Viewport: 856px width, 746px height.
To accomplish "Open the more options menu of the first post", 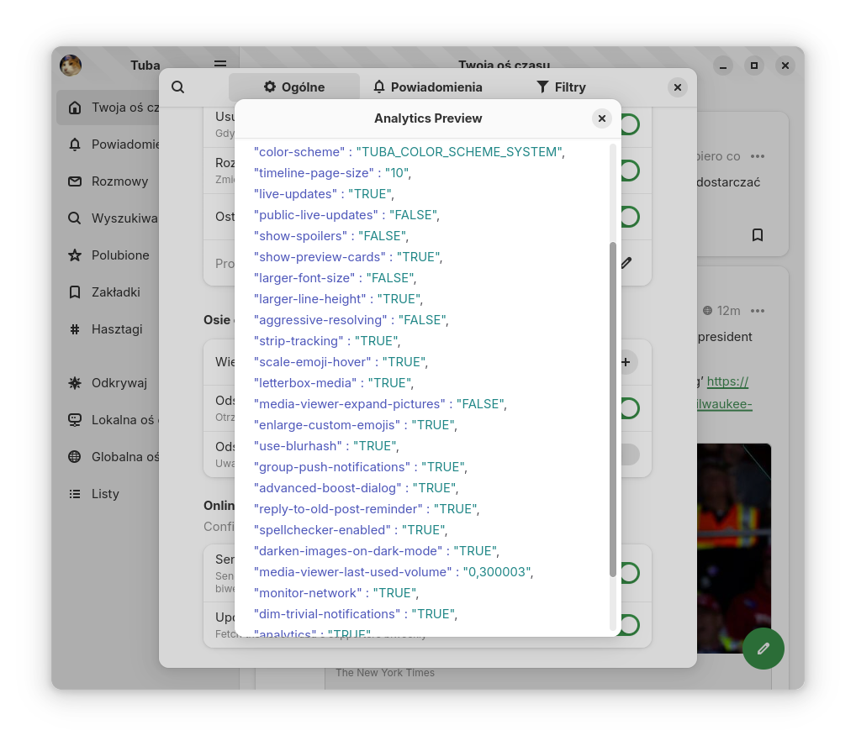I will (758, 156).
